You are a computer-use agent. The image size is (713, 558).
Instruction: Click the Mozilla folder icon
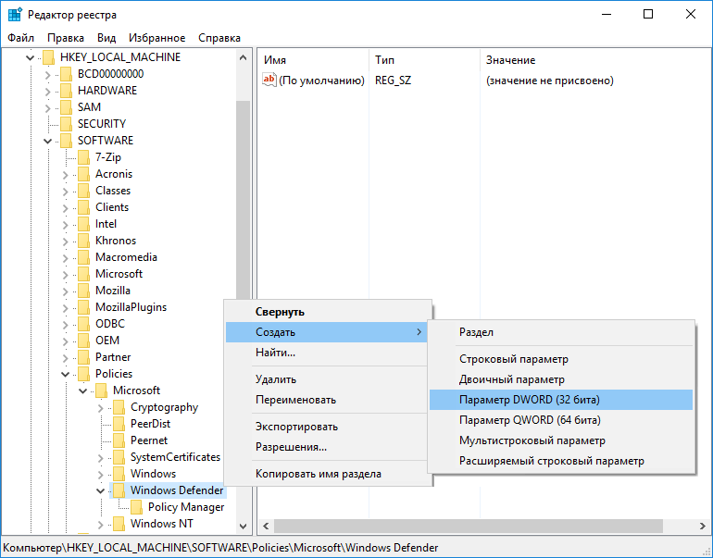tap(83, 291)
